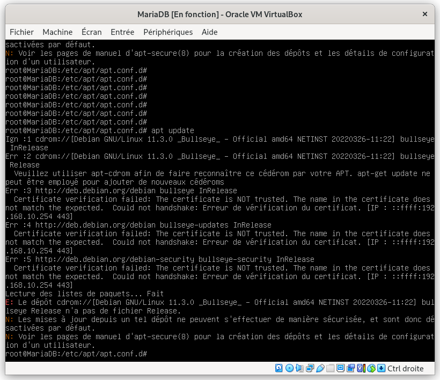Open the Écran menu
Viewport: 440px width, 380px height.
point(91,32)
